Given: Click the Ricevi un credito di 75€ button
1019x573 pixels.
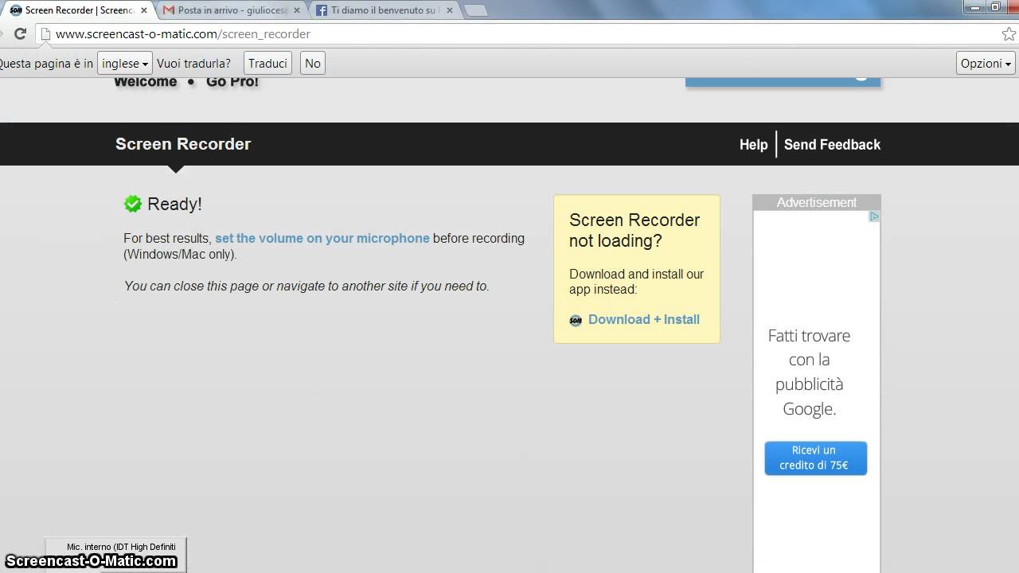Looking at the screenshot, I should 816,458.
